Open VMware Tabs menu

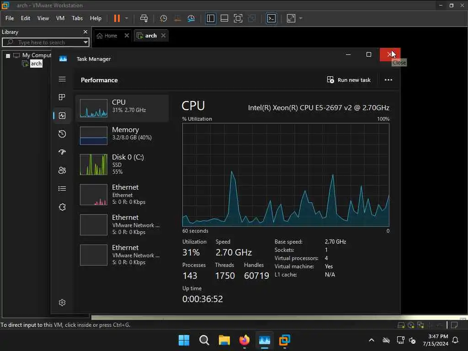point(77,18)
